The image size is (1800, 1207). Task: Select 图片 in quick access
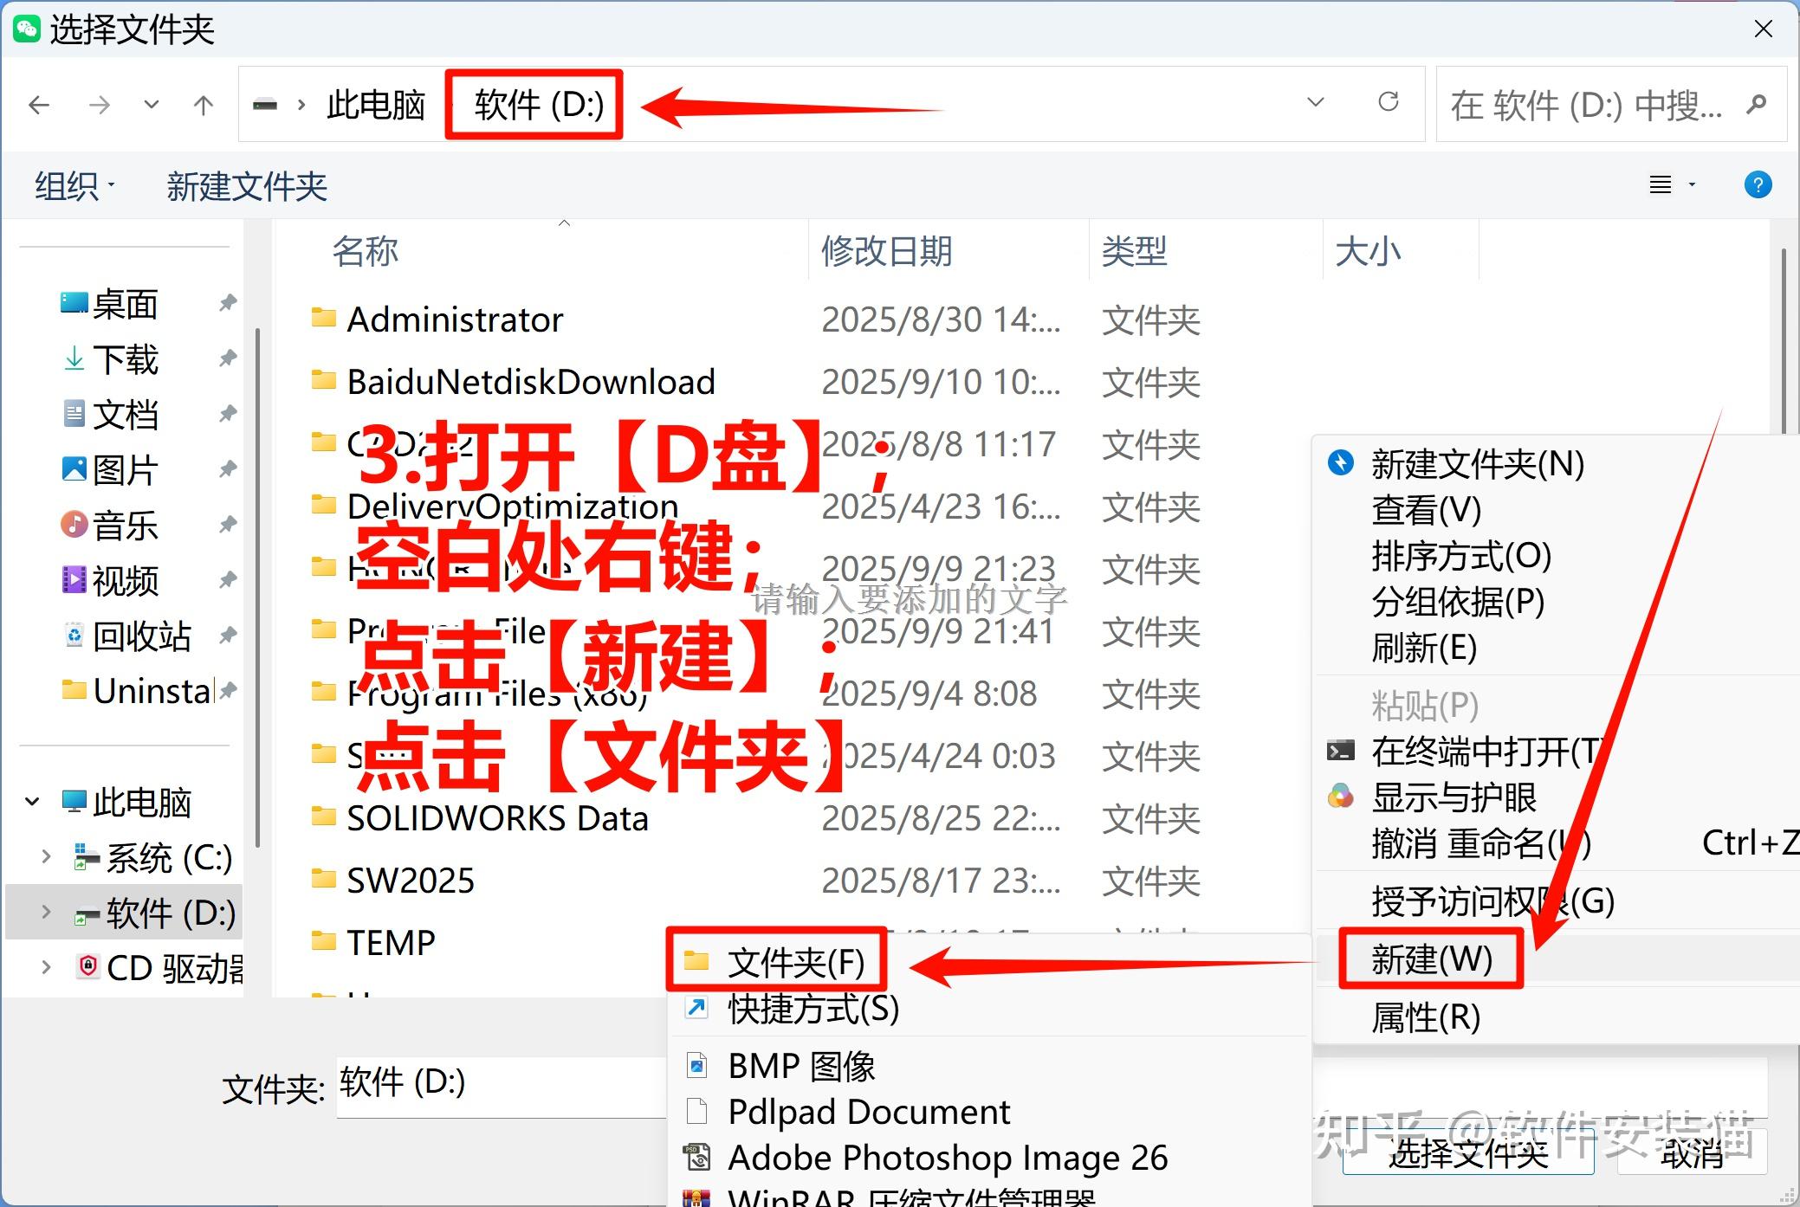click(x=109, y=470)
